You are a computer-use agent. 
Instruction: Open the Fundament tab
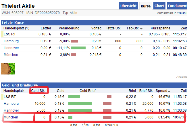tap(177, 6)
